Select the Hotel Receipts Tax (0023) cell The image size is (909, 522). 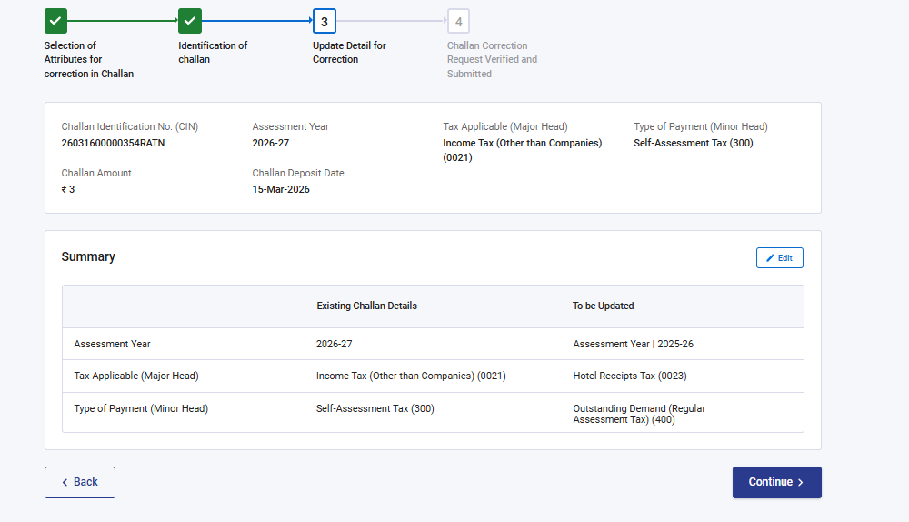(x=630, y=376)
